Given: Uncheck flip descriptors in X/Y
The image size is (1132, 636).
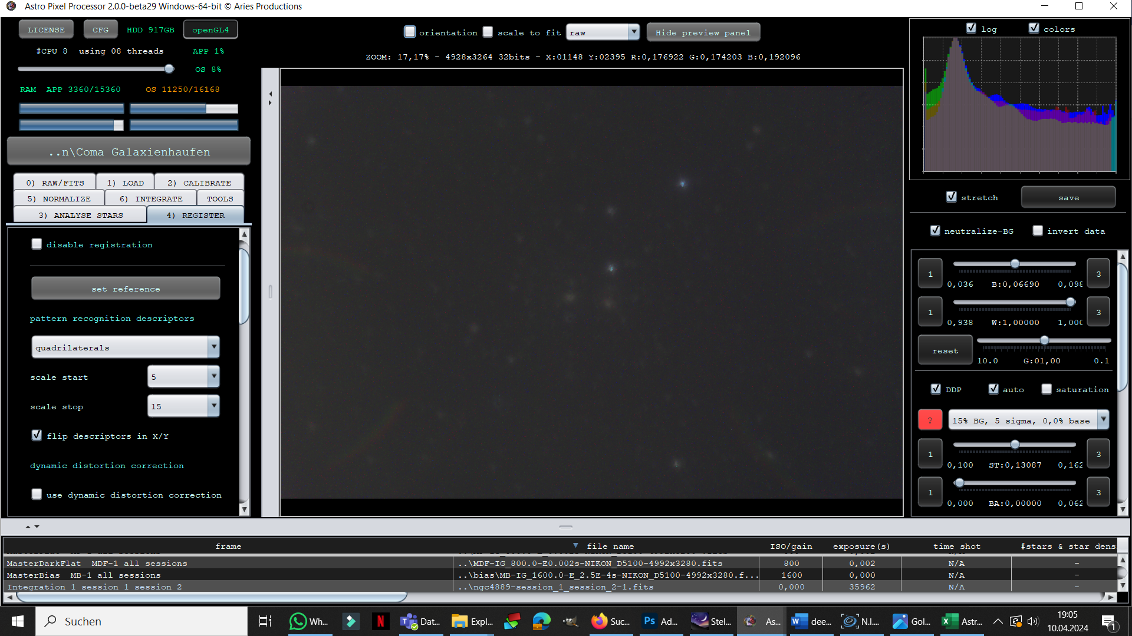Looking at the screenshot, I should tap(37, 435).
